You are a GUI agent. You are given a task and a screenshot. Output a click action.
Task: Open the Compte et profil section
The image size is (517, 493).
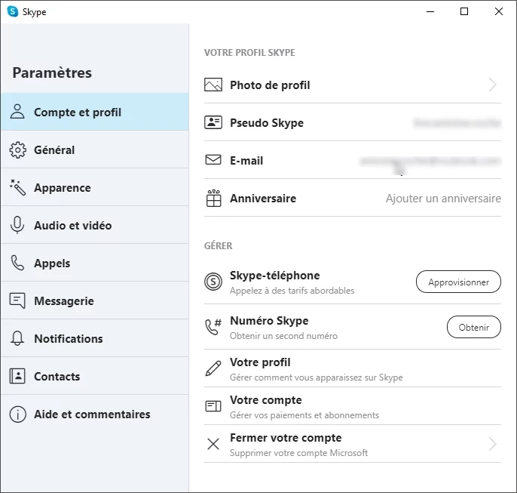point(95,112)
